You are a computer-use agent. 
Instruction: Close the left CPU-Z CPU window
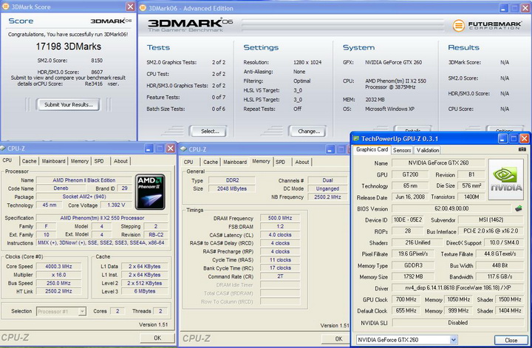171,149
